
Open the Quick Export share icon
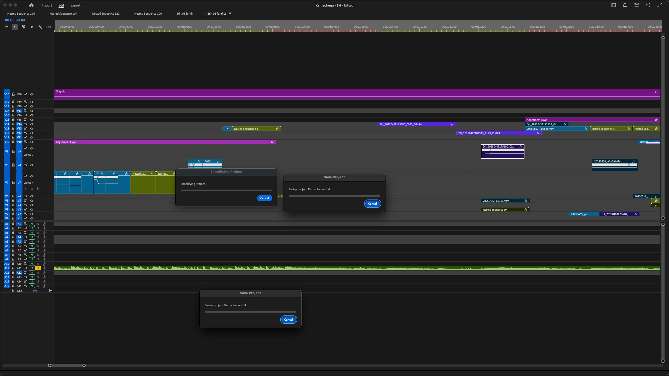click(625, 5)
